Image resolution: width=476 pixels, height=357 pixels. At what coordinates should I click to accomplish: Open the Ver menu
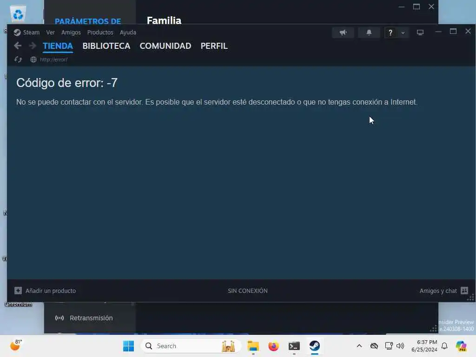point(50,33)
